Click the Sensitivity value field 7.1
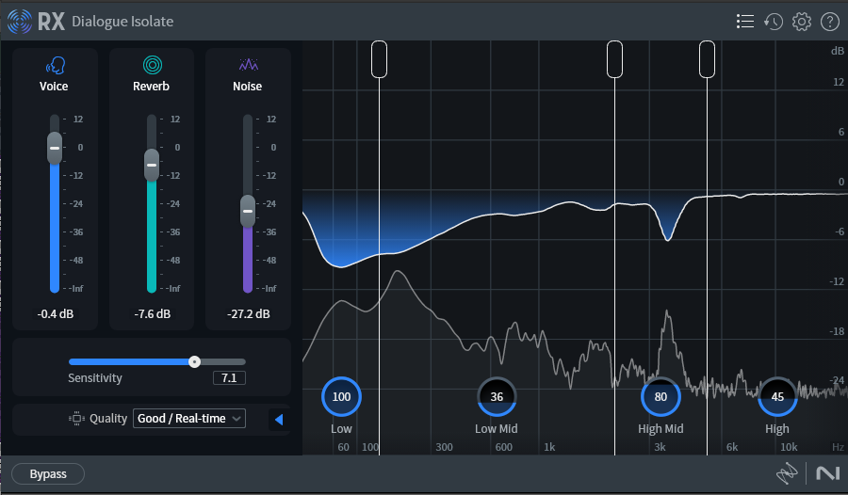Screen dimensions: 848x495 (x=228, y=378)
